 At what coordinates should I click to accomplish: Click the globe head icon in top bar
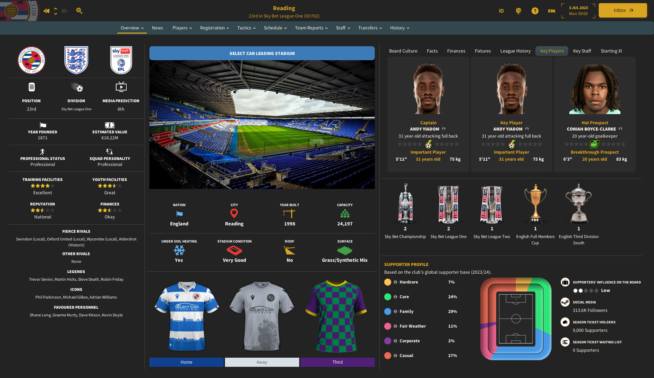coord(519,11)
